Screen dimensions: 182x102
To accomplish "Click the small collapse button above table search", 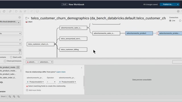I will 20,50.
